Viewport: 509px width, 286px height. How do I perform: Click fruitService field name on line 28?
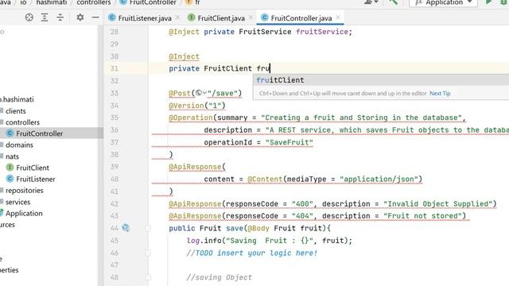(x=322, y=32)
